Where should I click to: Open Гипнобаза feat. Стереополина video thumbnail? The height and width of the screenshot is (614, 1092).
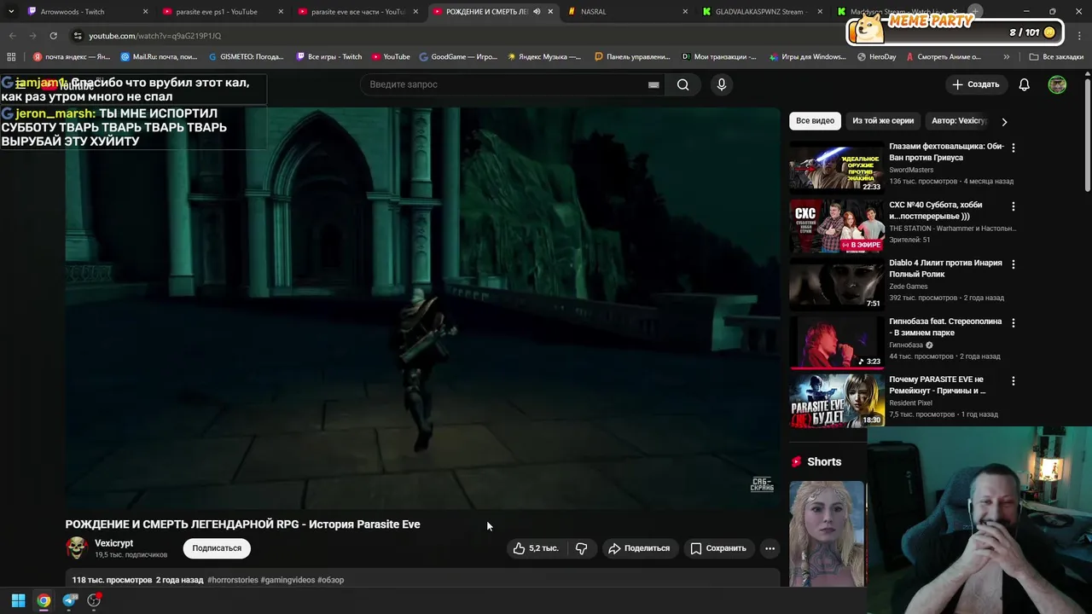(836, 342)
